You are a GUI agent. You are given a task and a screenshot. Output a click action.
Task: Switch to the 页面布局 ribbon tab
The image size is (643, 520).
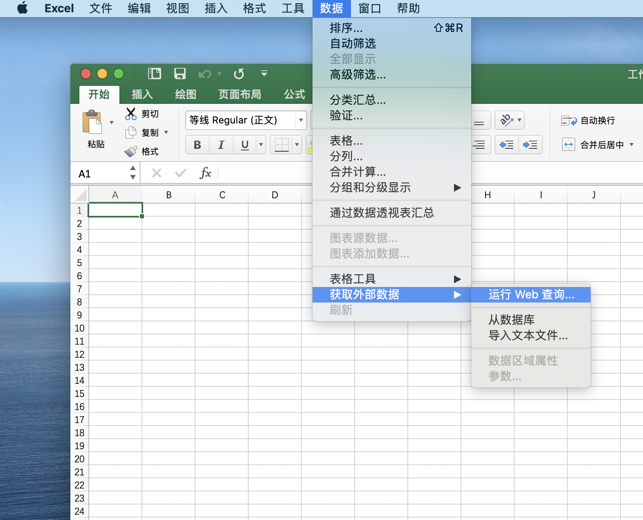pyautogui.click(x=240, y=94)
